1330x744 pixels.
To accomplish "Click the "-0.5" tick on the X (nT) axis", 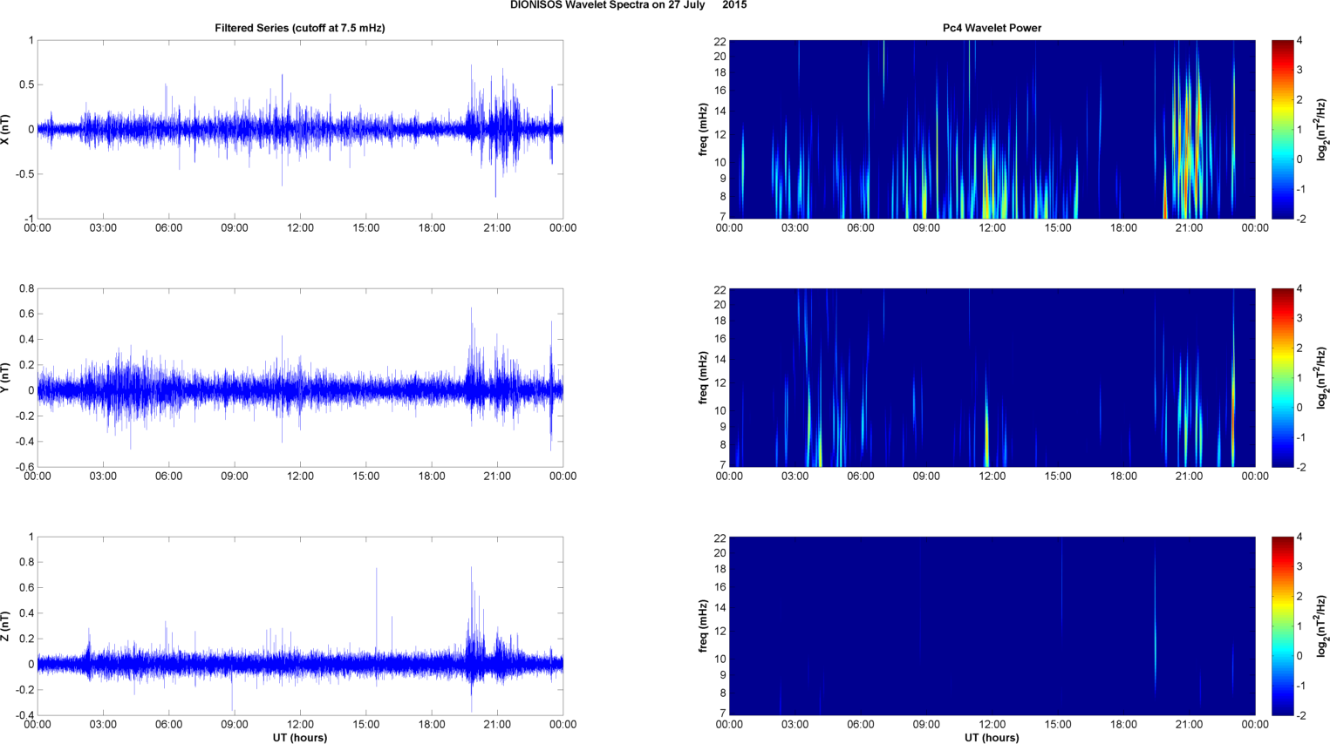I will click(x=24, y=174).
